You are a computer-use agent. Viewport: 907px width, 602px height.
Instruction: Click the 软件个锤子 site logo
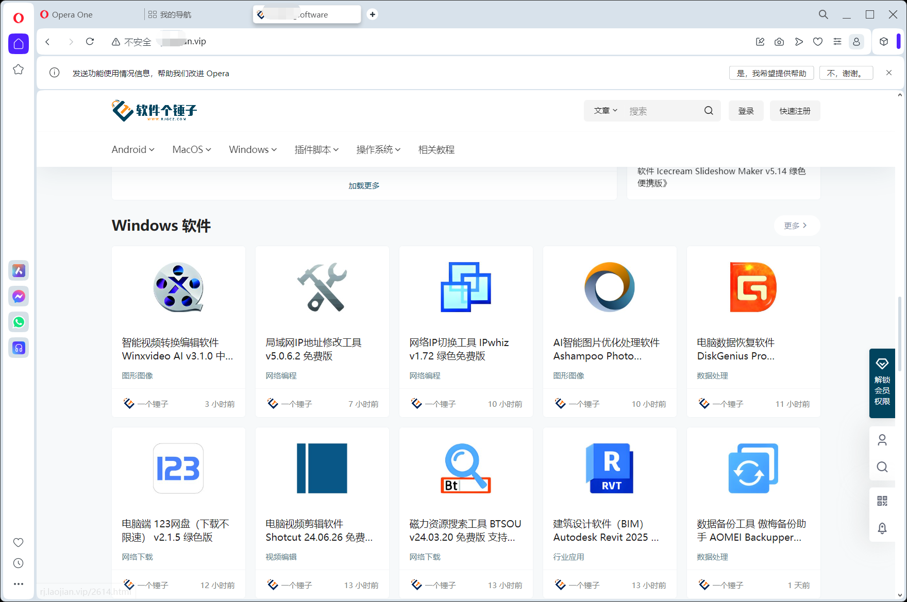[x=155, y=111]
